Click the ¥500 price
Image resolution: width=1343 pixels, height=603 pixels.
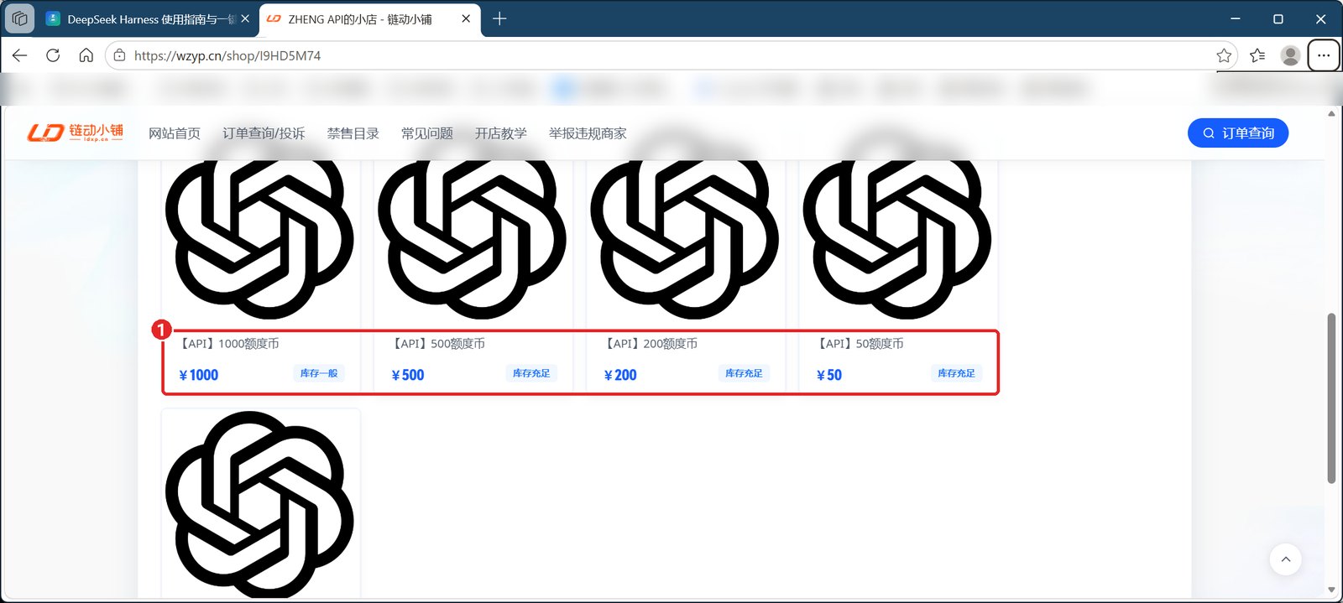(408, 375)
